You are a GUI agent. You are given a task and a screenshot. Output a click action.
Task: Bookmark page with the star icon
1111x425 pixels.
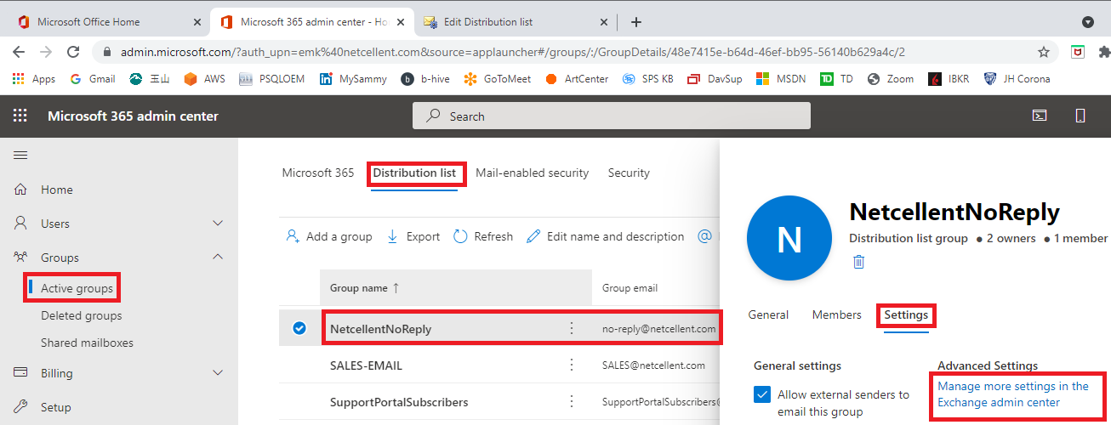click(x=1043, y=52)
